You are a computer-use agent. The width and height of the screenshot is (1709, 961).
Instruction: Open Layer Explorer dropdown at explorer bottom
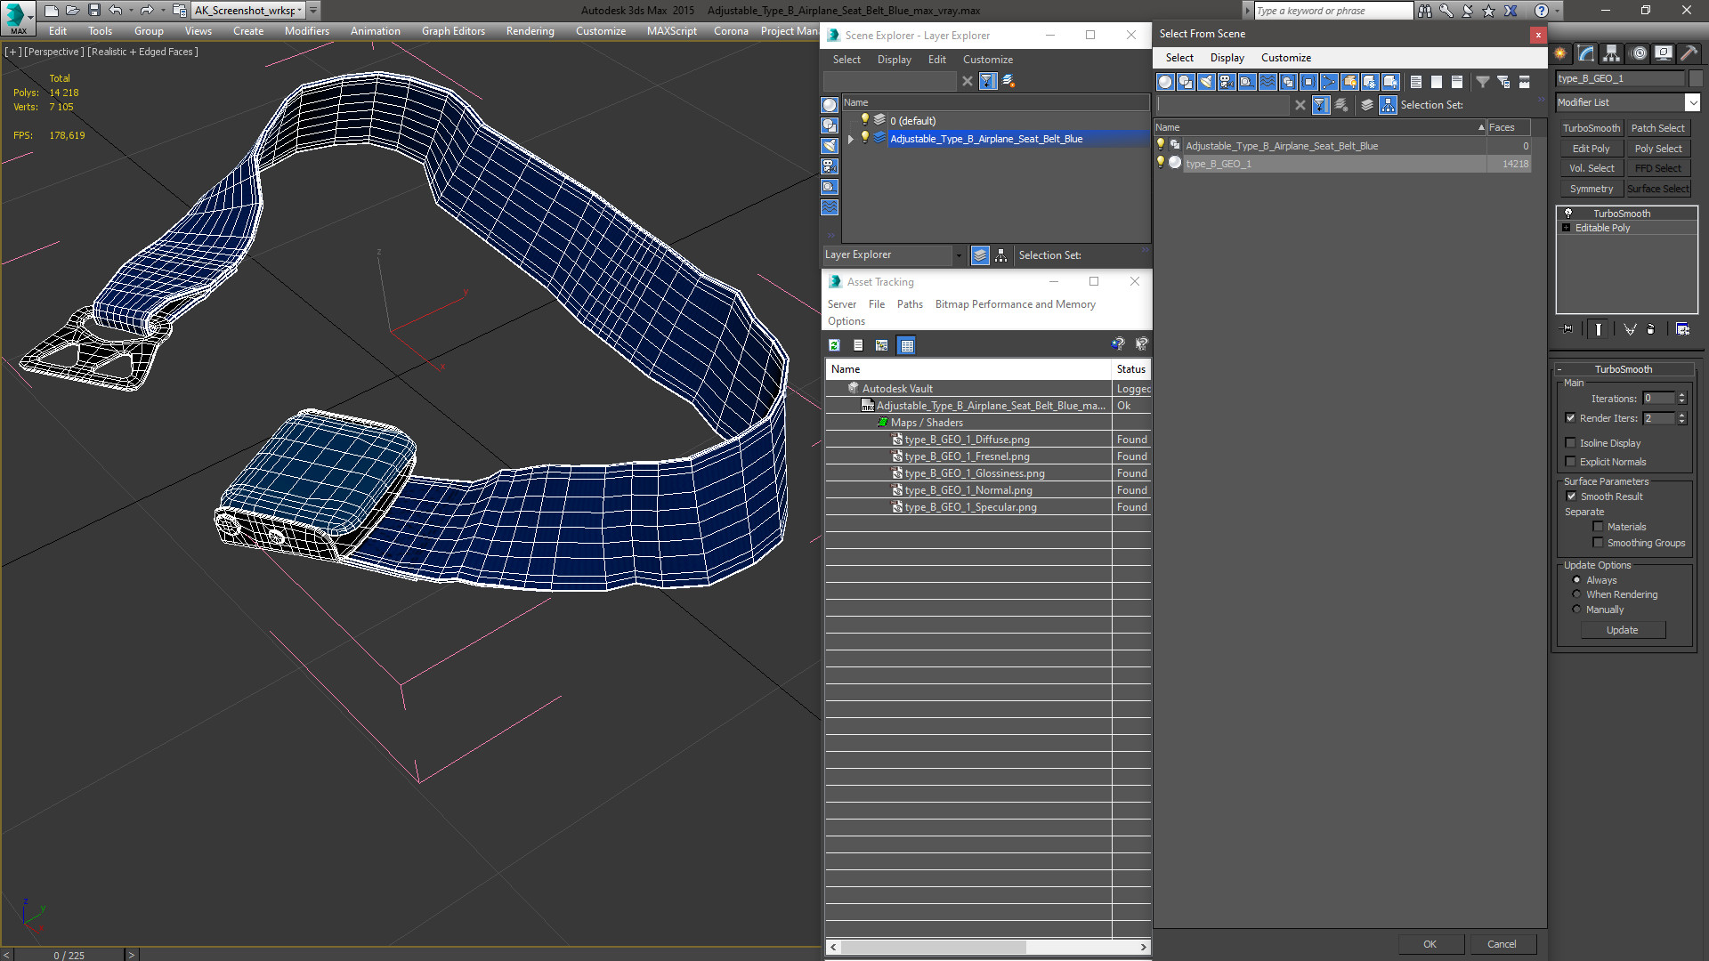tap(958, 255)
